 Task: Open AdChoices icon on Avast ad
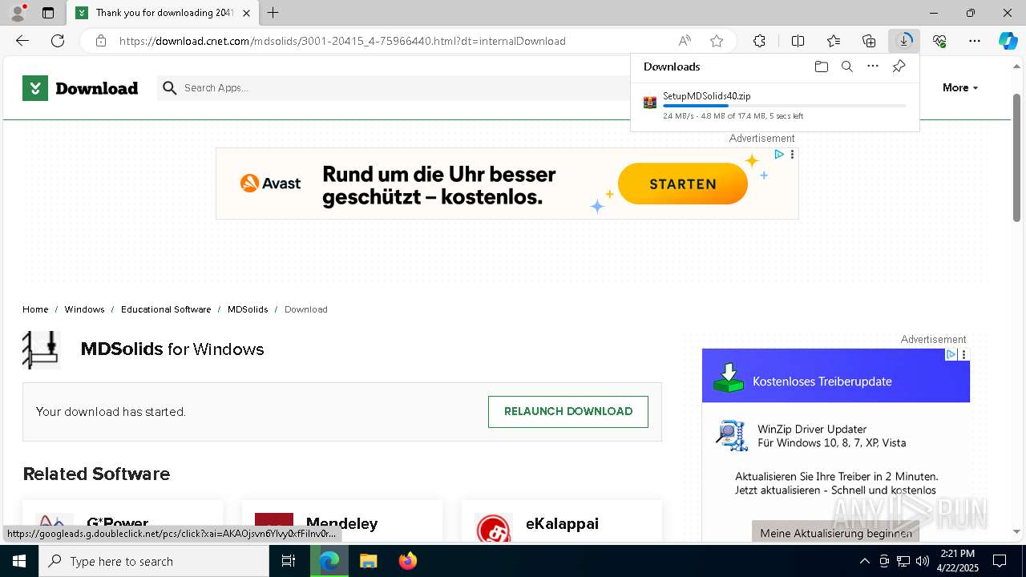click(778, 155)
